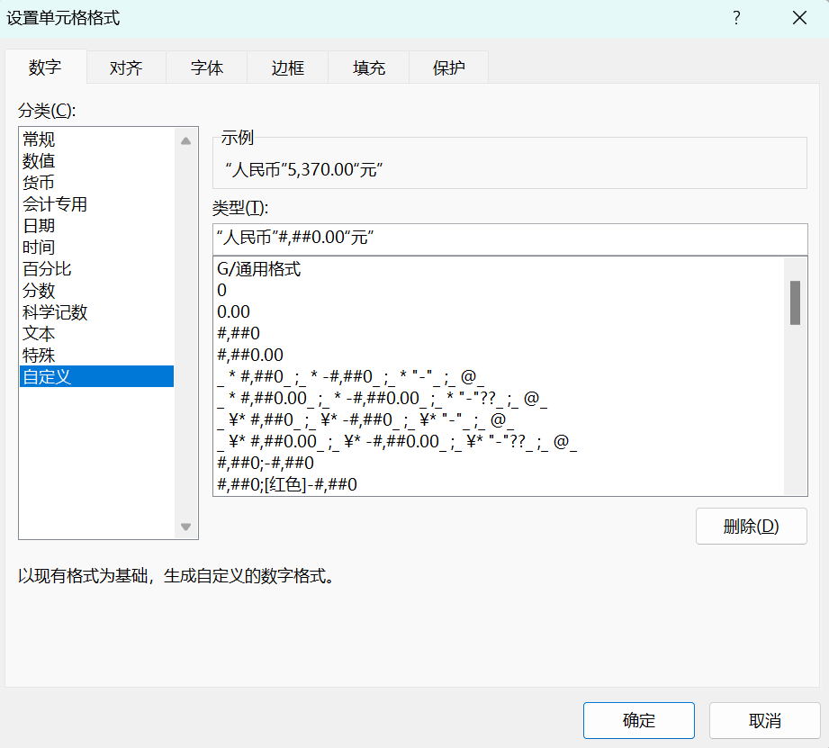Select 数值 category
The height and width of the screenshot is (748, 829).
pyautogui.click(x=96, y=161)
